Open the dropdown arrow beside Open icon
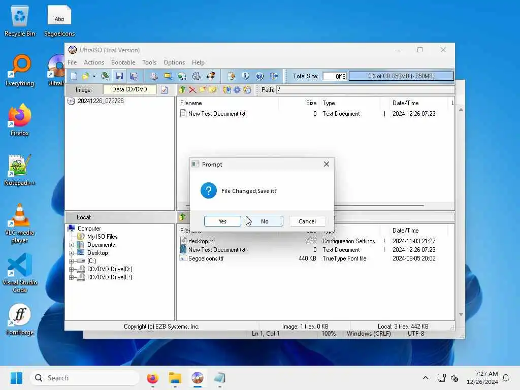Screen dimensions: 520x390 [x=94, y=76]
